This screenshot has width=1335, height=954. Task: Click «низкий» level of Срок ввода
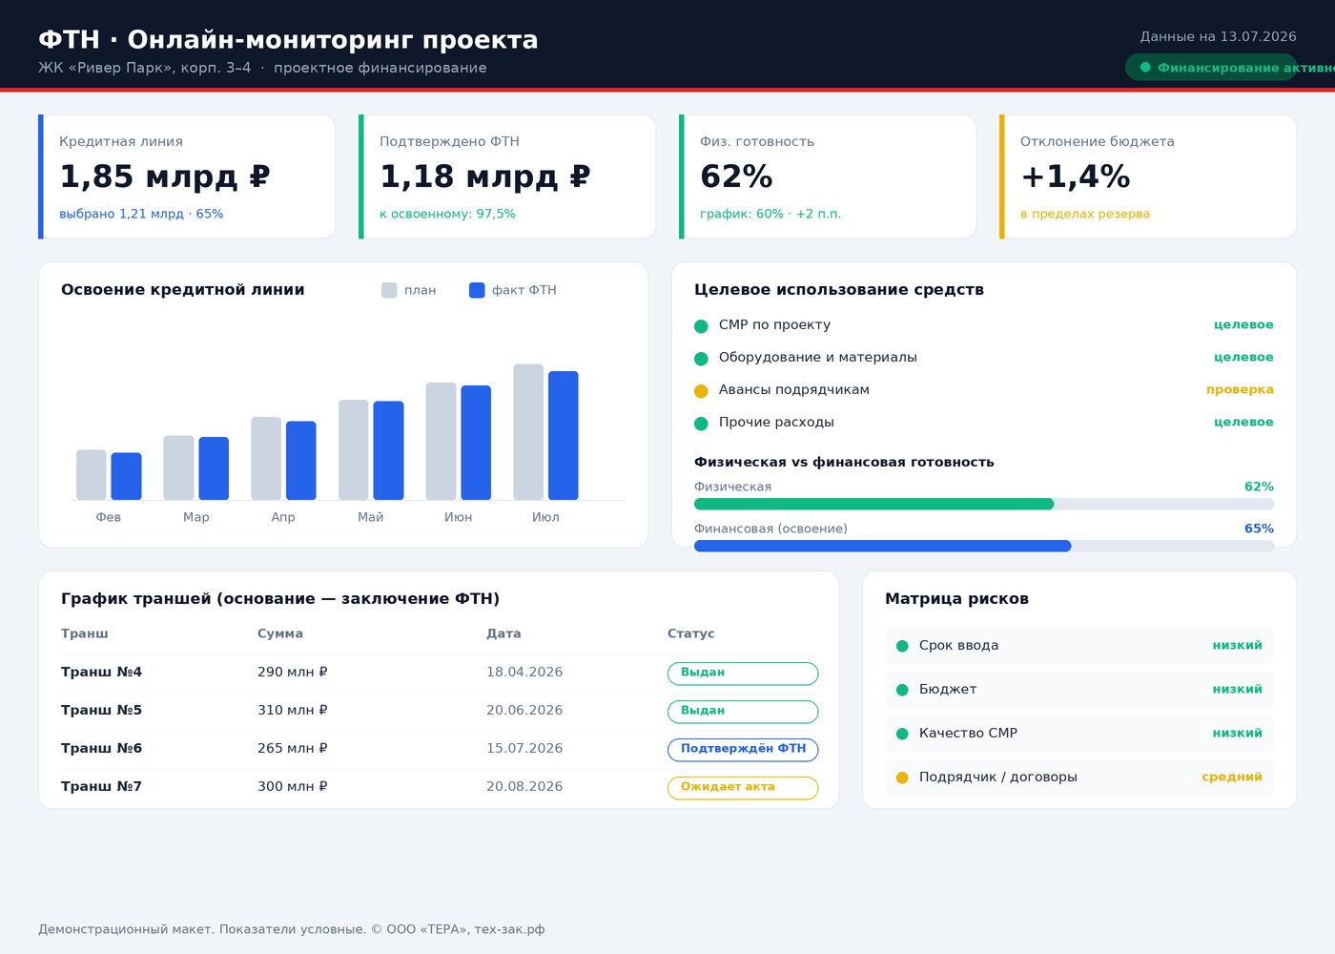click(x=1238, y=646)
